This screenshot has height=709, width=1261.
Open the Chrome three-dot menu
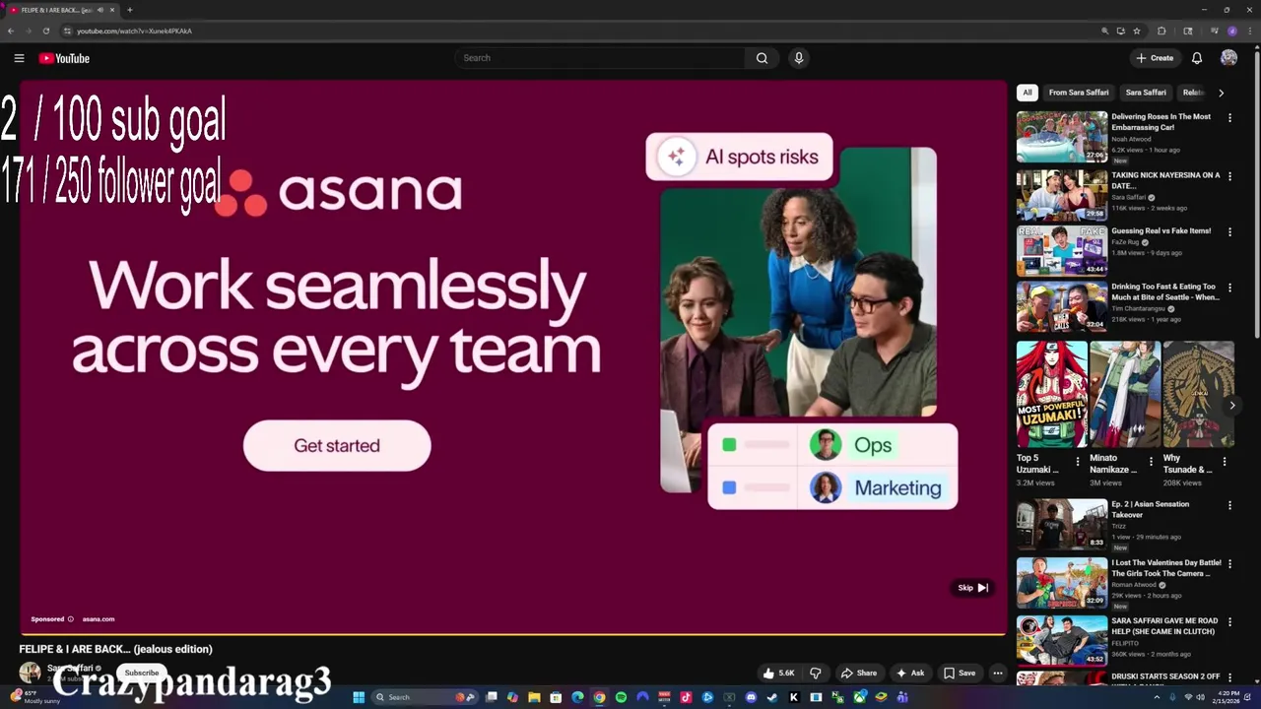1250,31
